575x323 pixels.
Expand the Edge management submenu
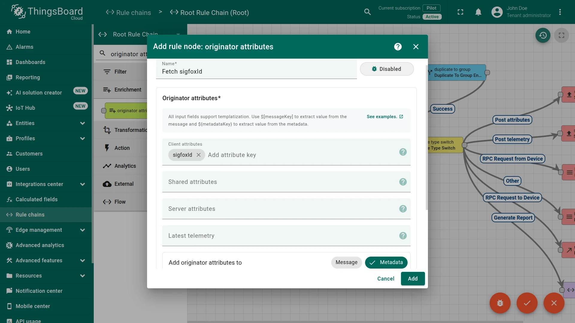[x=46, y=230]
